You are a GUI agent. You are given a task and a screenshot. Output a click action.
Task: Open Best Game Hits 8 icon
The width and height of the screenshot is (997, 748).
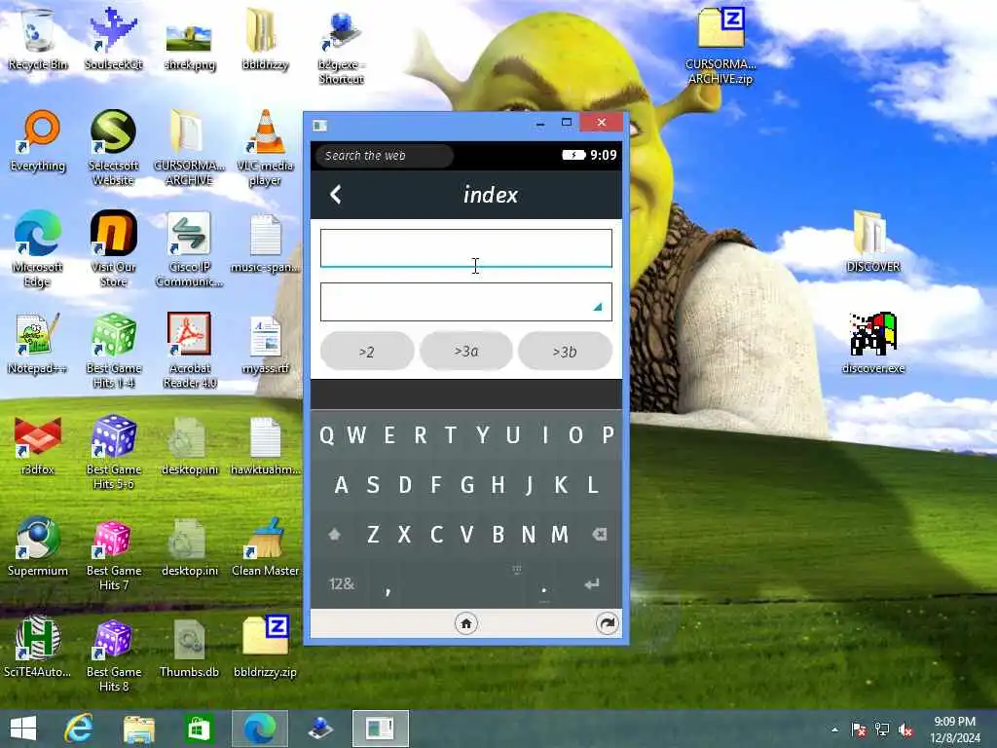[x=114, y=654]
